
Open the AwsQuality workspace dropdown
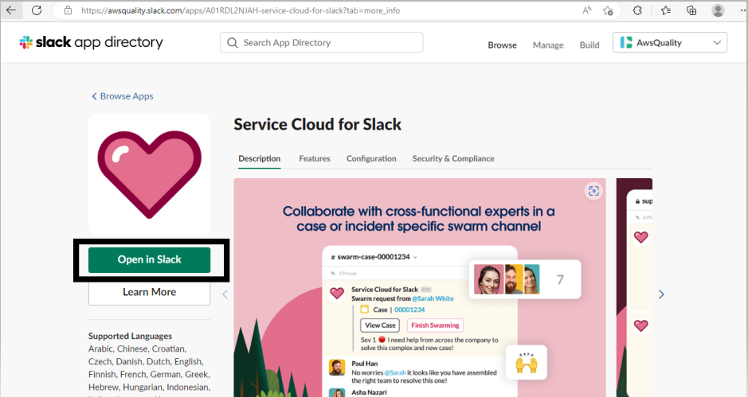pyautogui.click(x=670, y=42)
